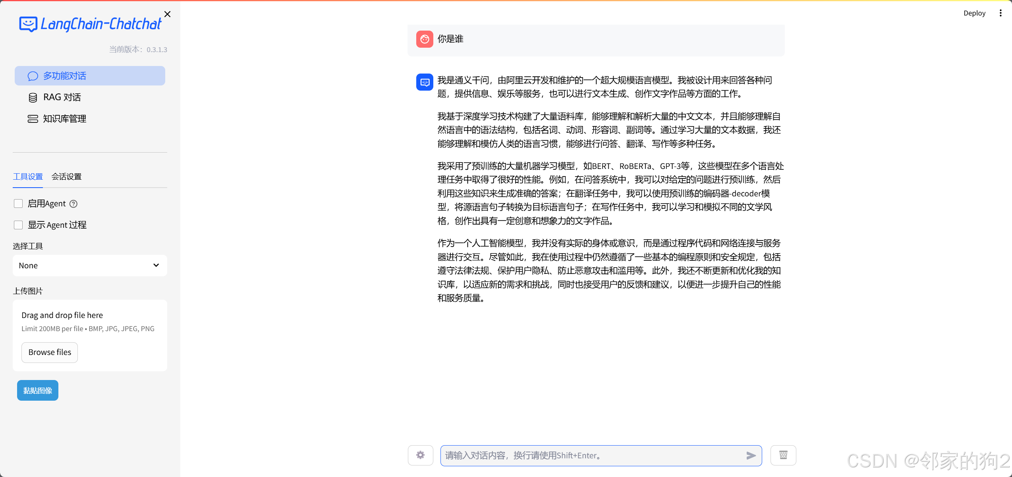
Task: Click the assistant avatar icon beside the reply
Action: pyautogui.click(x=425, y=82)
